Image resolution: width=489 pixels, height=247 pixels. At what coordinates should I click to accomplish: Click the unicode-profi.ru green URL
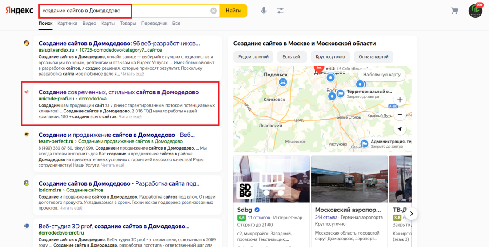[x=56, y=99]
